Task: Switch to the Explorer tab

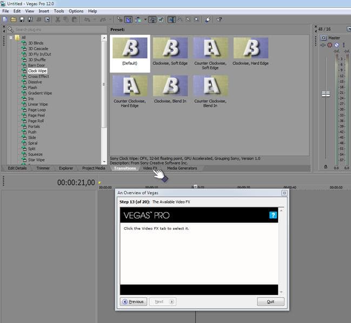Action: click(x=66, y=168)
